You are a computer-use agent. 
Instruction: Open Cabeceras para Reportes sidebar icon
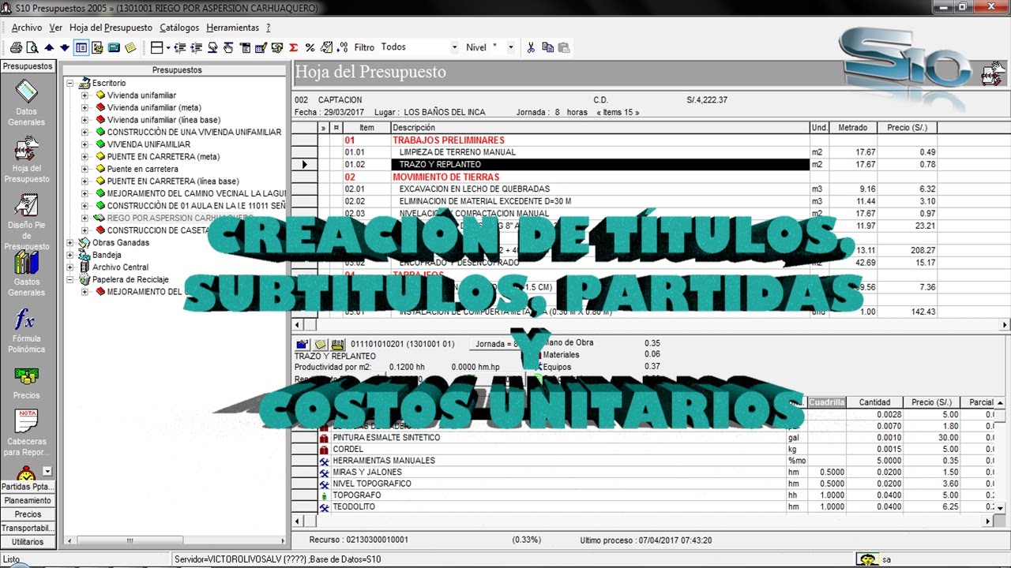(26, 434)
